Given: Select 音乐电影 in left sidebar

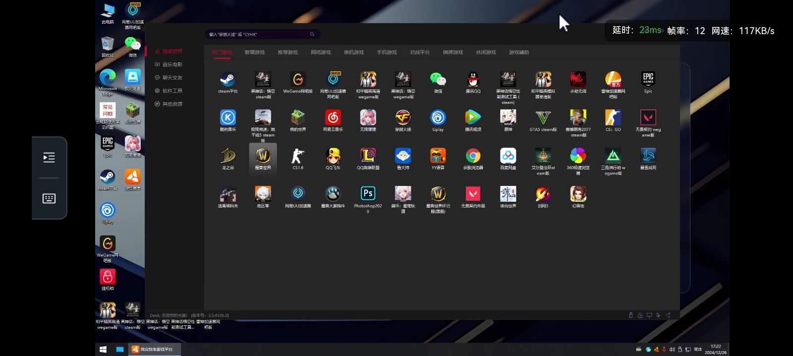Looking at the screenshot, I should click(x=169, y=65).
